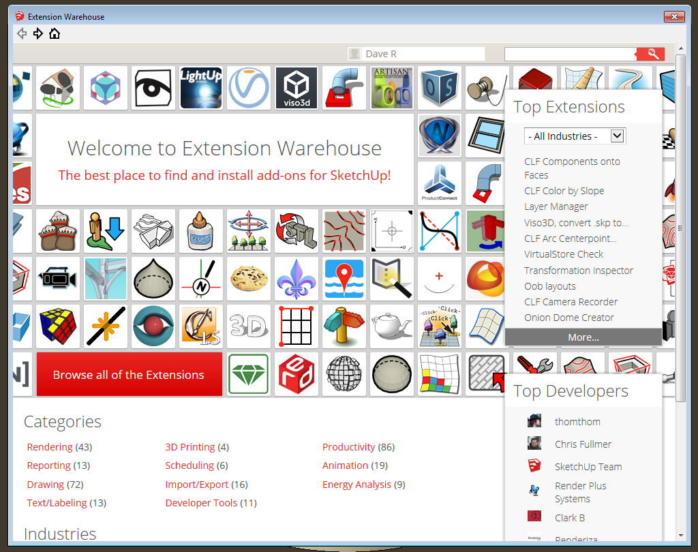698x552 pixels.
Task: Open VirtualStore Check link
Action: (564, 254)
